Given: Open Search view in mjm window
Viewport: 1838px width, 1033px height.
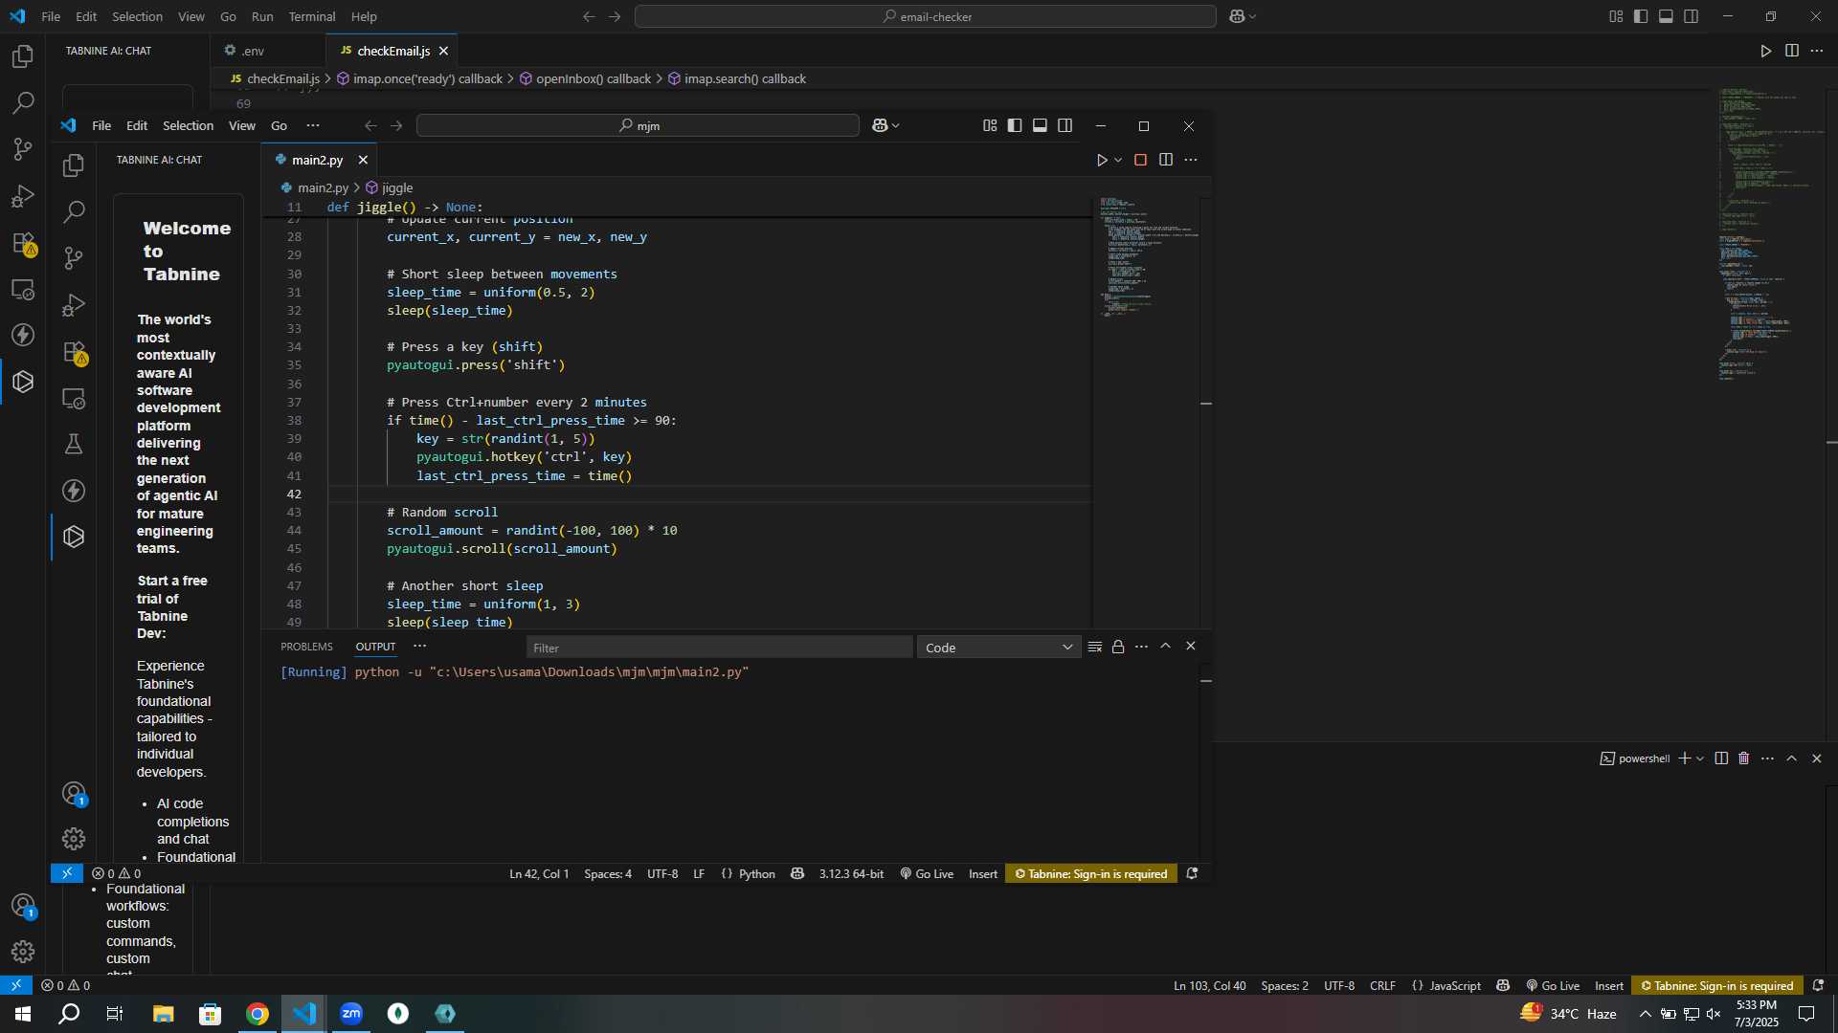Looking at the screenshot, I should pos(74,211).
